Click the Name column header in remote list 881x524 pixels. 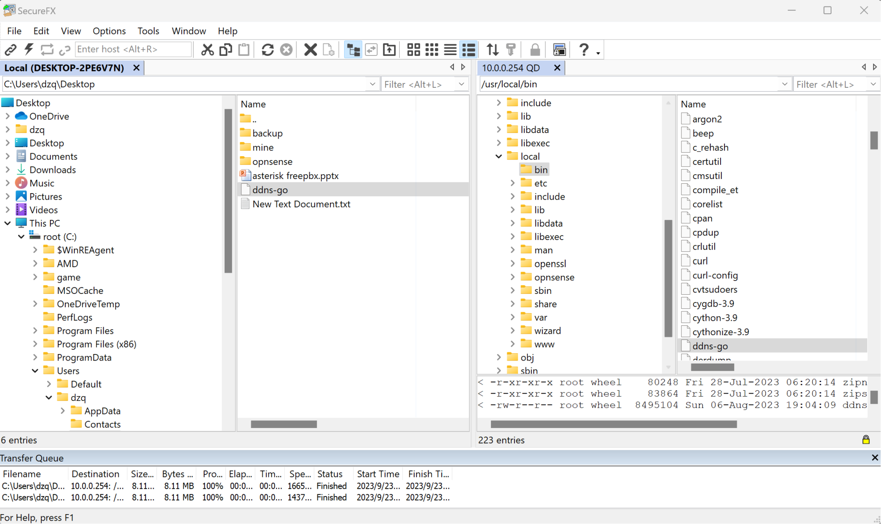click(x=693, y=104)
